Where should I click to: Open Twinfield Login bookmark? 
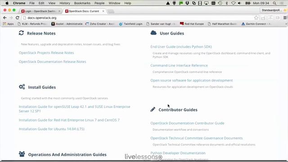tap(131, 24)
